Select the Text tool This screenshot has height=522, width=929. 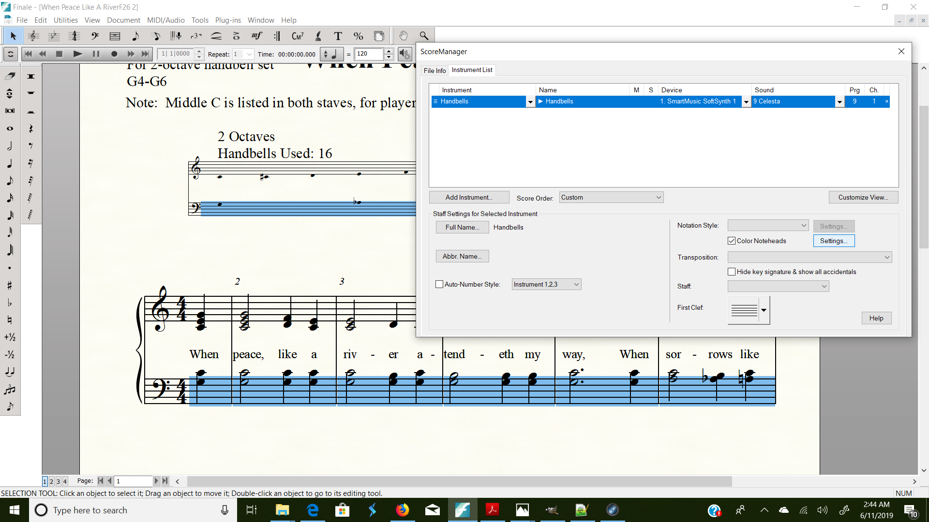tap(338, 36)
